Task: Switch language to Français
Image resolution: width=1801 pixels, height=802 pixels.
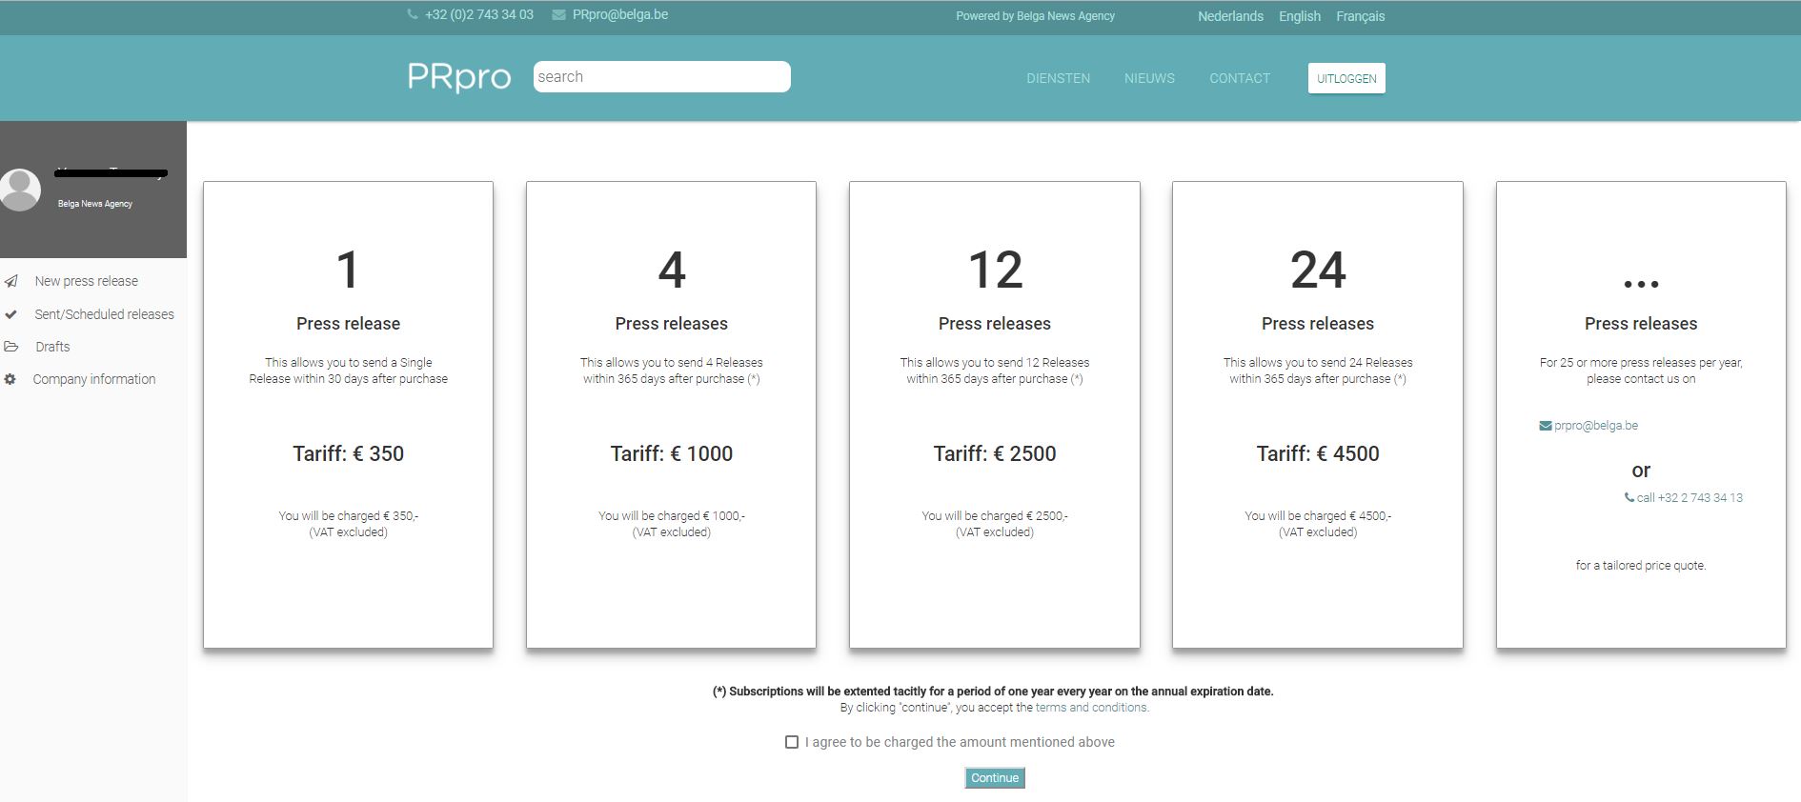Action: pyautogui.click(x=1360, y=16)
